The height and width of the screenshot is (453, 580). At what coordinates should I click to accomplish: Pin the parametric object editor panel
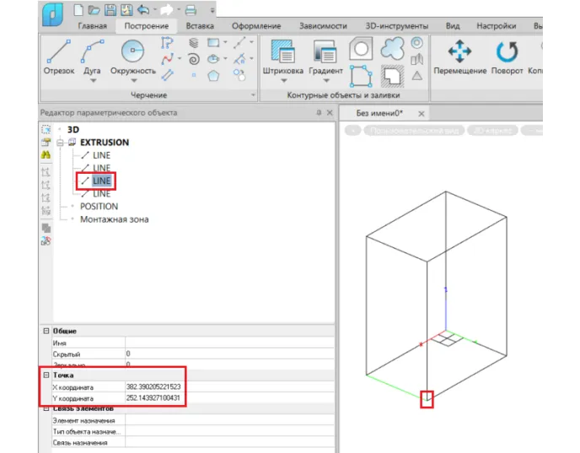[319, 112]
